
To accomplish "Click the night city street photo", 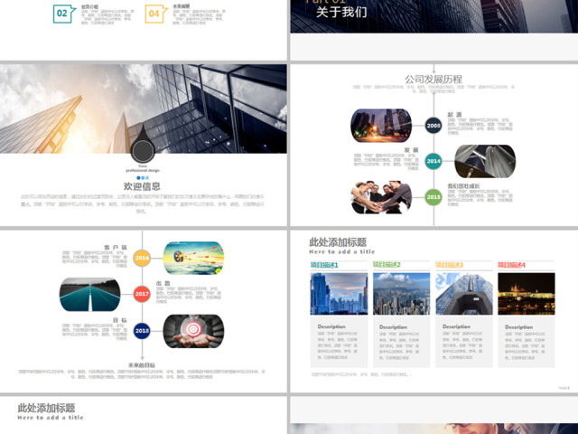I will 381,126.
